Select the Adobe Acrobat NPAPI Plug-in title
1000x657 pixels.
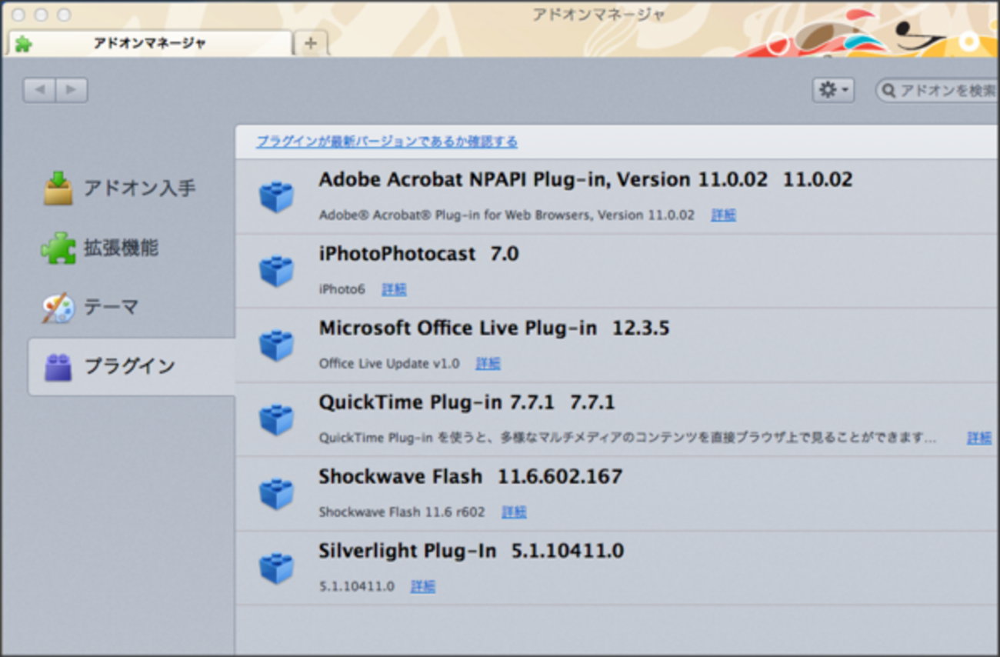[585, 180]
